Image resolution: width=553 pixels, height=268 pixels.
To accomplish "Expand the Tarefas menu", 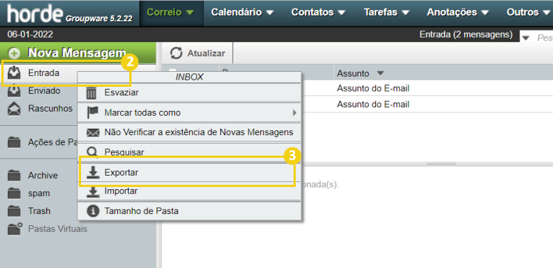I will (387, 12).
